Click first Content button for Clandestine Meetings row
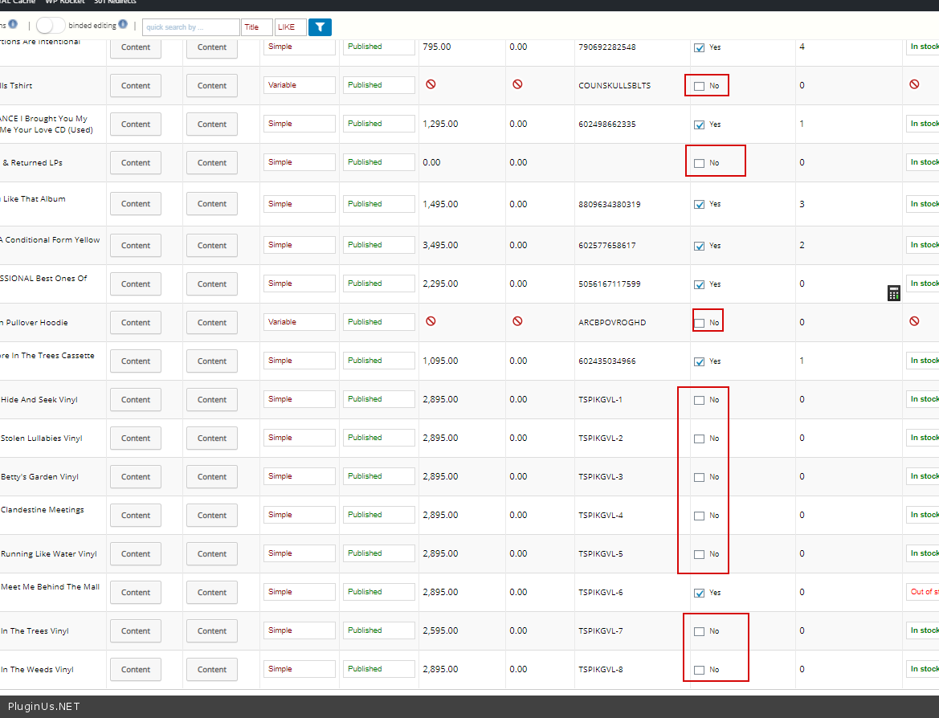Screen dimensions: 939x718 (x=136, y=515)
